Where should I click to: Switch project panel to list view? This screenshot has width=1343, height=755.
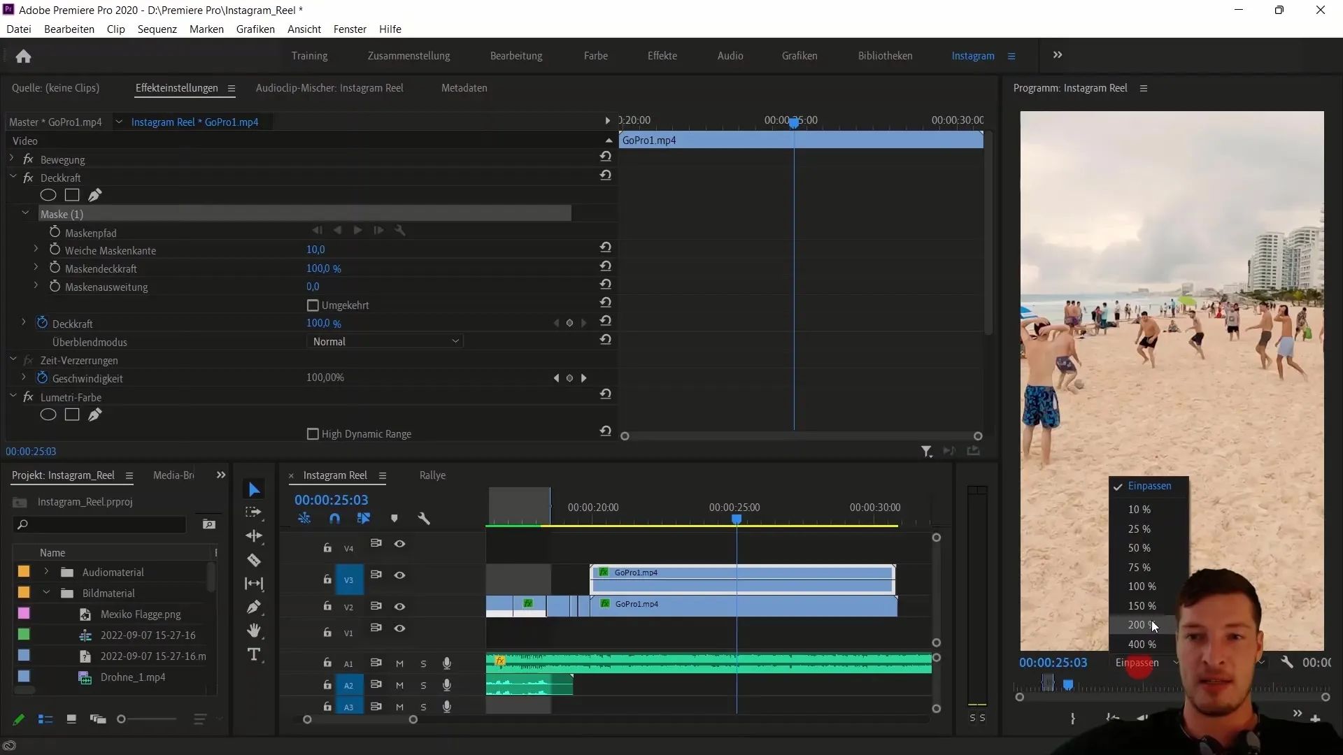click(x=45, y=719)
